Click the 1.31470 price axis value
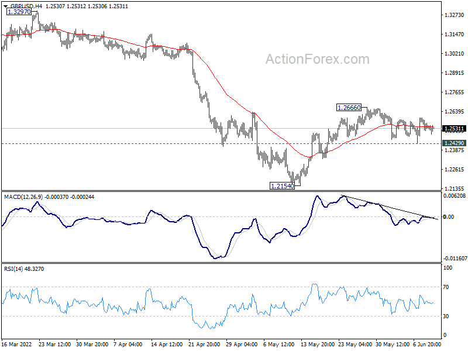Screen dimensions: 468x351 [x=455, y=35]
